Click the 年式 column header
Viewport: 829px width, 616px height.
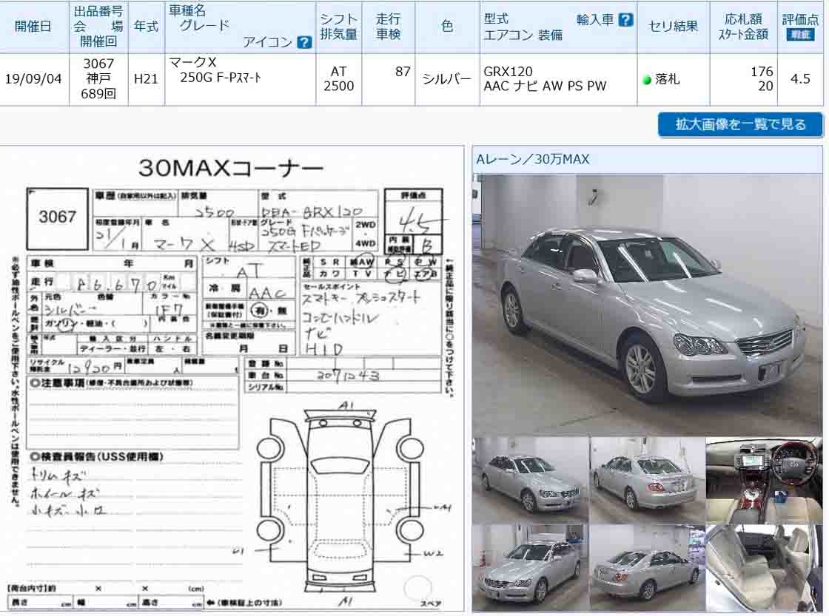tap(146, 27)
